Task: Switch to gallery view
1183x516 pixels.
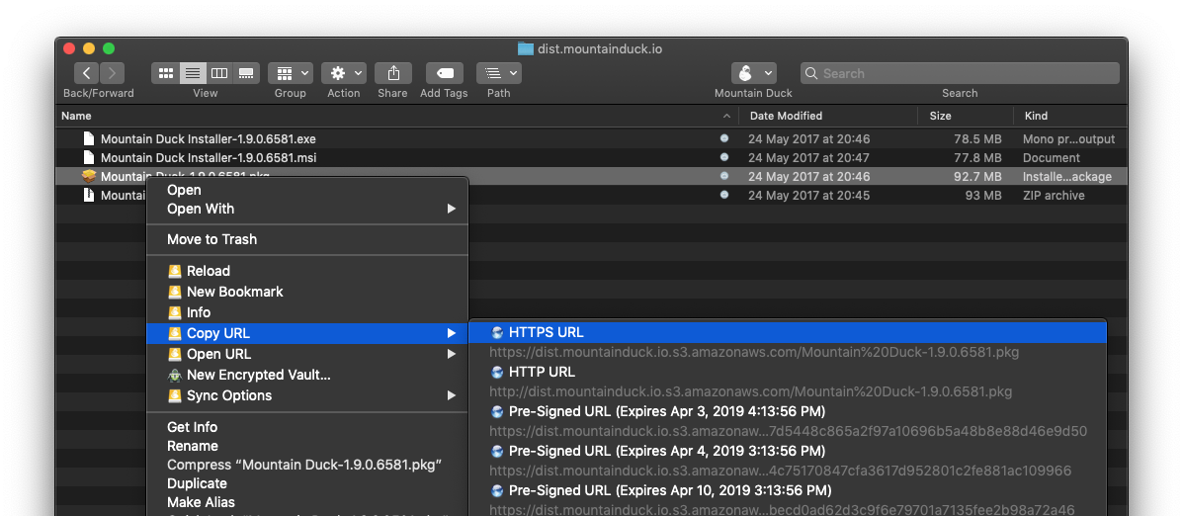Action: click(246, 73)
